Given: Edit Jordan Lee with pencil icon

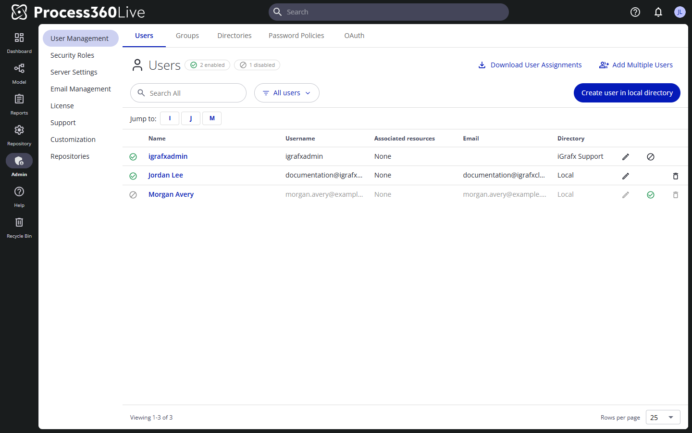Looking at the screenshot, I should tap(626, 176).
